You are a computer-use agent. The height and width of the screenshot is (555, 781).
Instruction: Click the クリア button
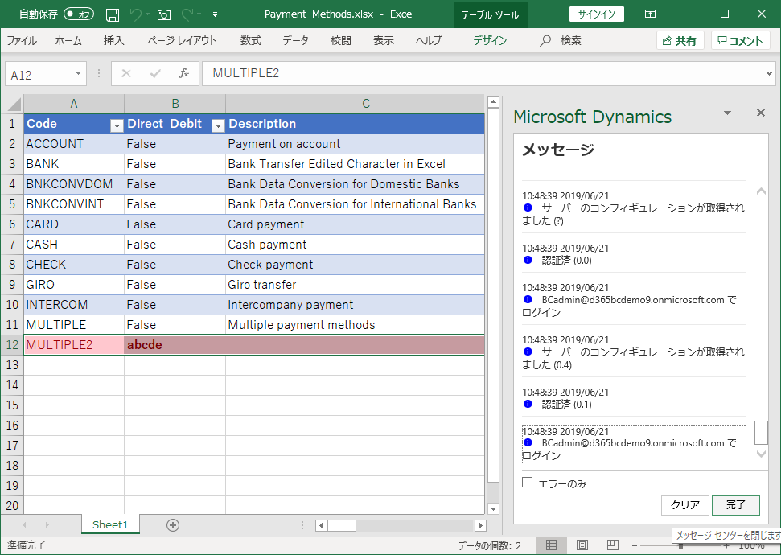point(684,505)
